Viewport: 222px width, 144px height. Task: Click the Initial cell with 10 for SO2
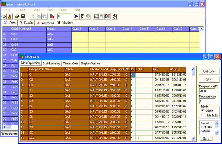point(144,138)
